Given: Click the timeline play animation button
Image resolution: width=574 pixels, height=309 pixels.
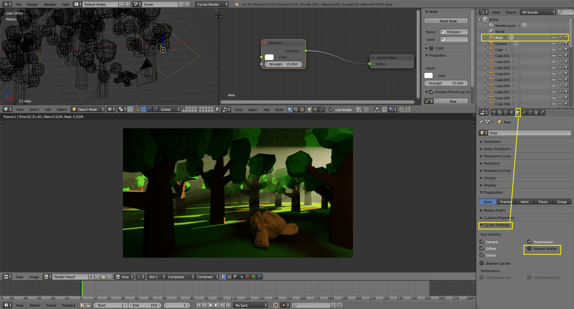Looking at the screenshot, I should [216, 305].
